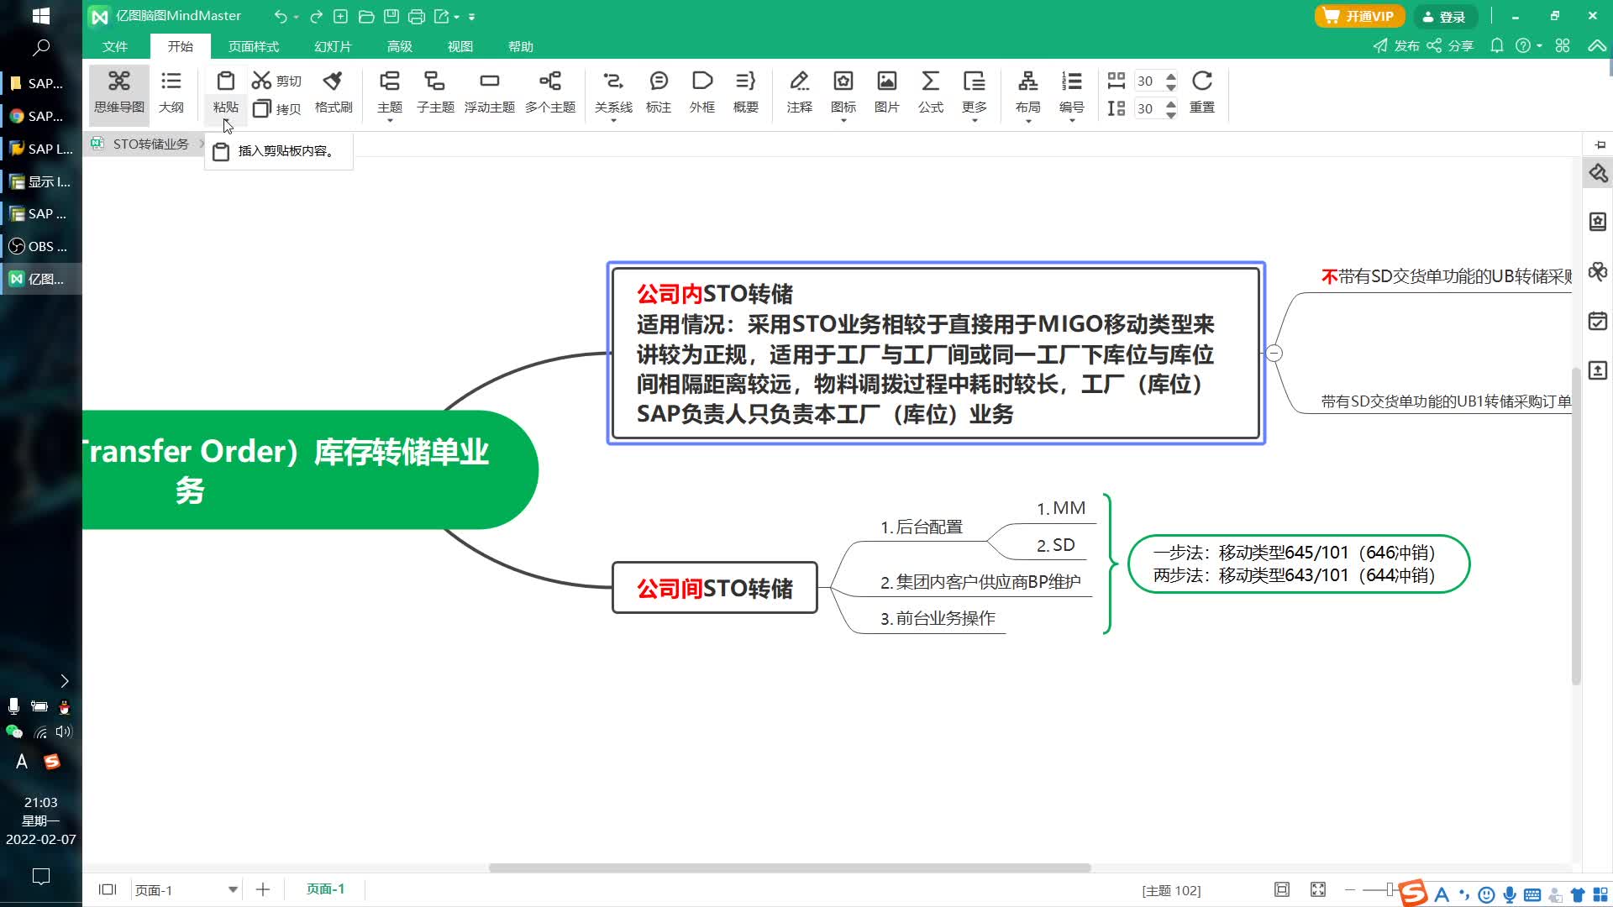This screenshot has height=907, width=1613.
Task: Expand the 图标 dropdown arrow
Action: tap(843, 122)
